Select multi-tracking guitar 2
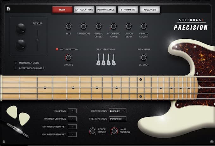This screenshot has height=146, width=215. (103, 59)
